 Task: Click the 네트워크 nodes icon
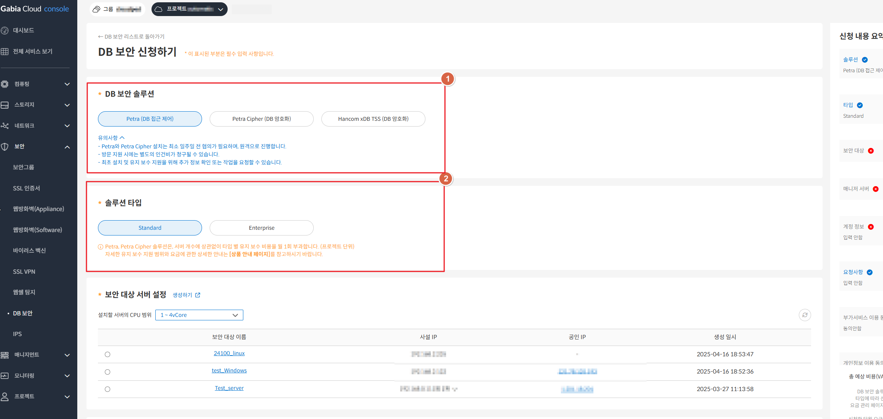pyautogui.click(x=5, y=125)
